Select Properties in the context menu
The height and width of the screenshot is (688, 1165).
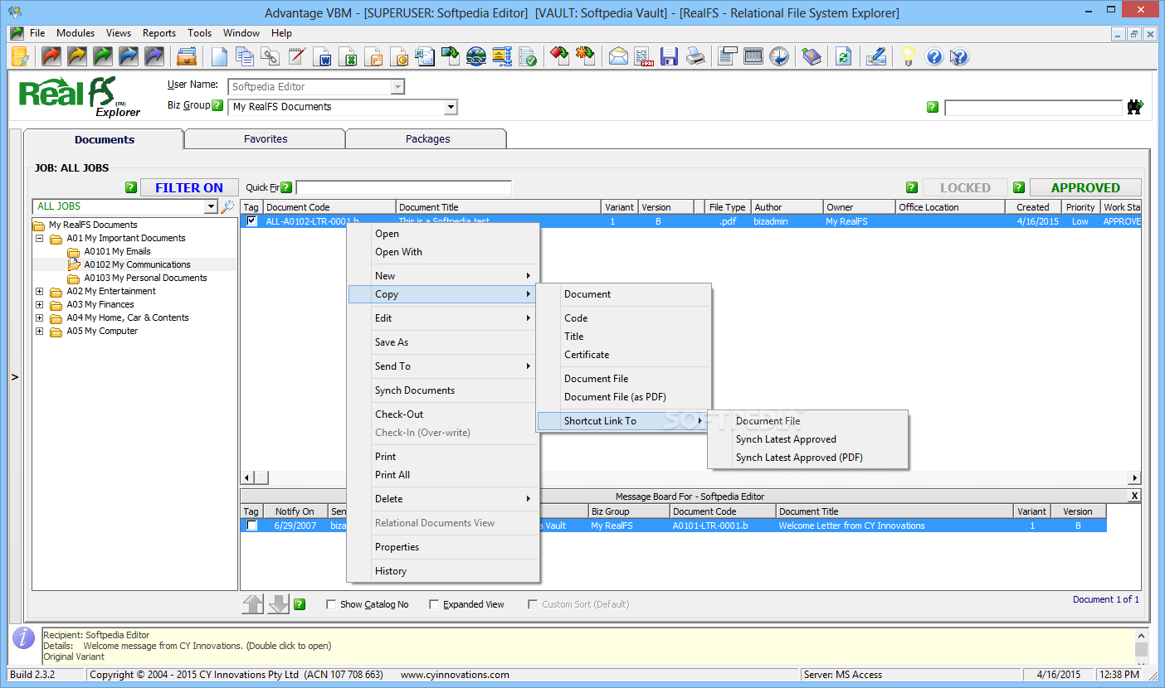pos(443,547)
